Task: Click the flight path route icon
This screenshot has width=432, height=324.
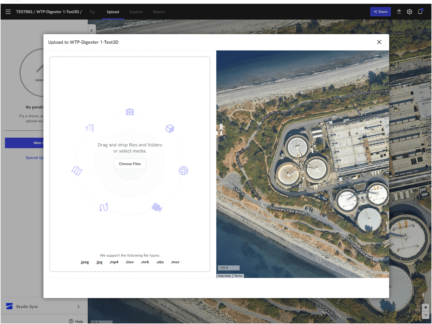Action: tap(104, 207)
